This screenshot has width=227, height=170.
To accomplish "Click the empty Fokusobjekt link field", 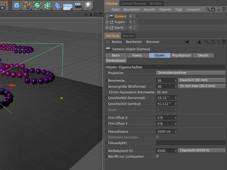I will tap(191, 143).
